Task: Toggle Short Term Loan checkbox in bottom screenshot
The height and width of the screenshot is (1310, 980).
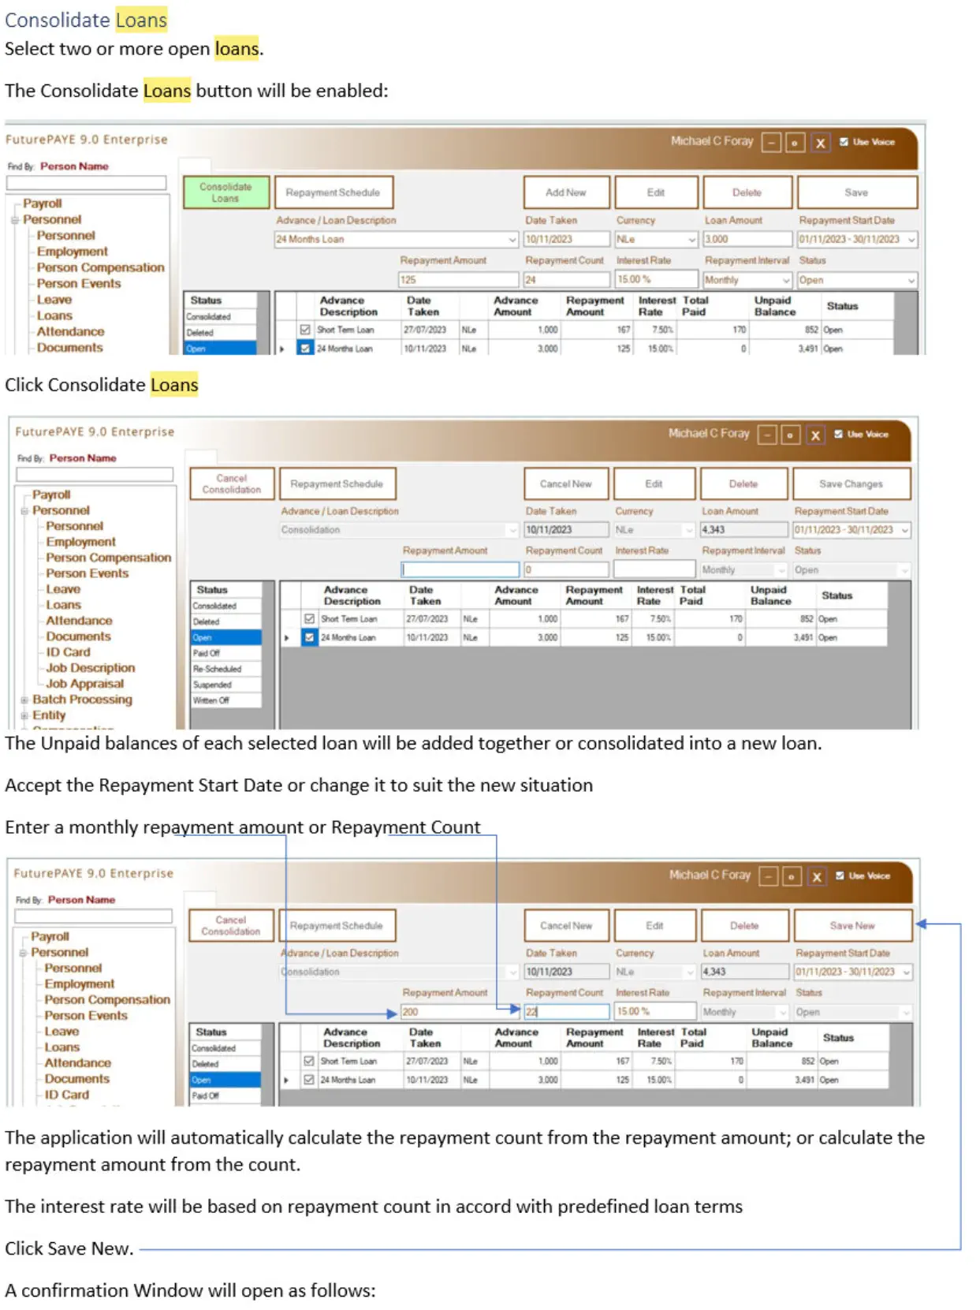Action: (x=309, y=1061)
